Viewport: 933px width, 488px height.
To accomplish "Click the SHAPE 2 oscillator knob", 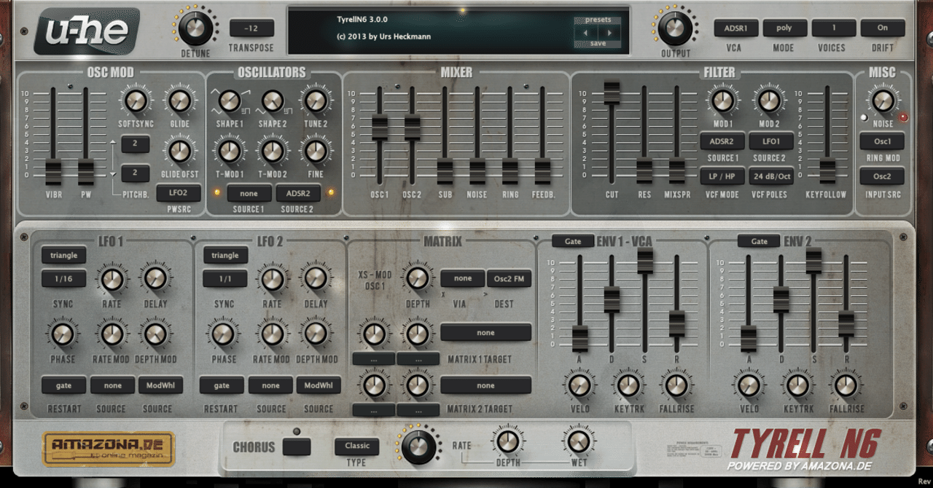I will click(x=272, y=101).
